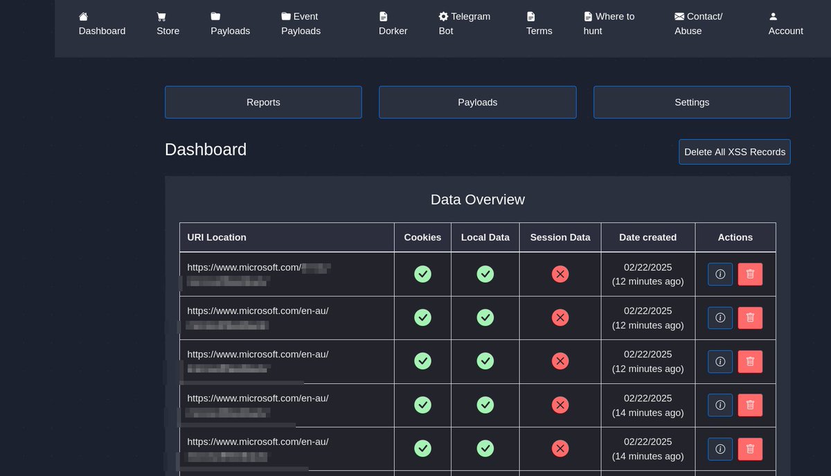
Task: Delete the fifth row record via trash icon
Action: (750, 449)
